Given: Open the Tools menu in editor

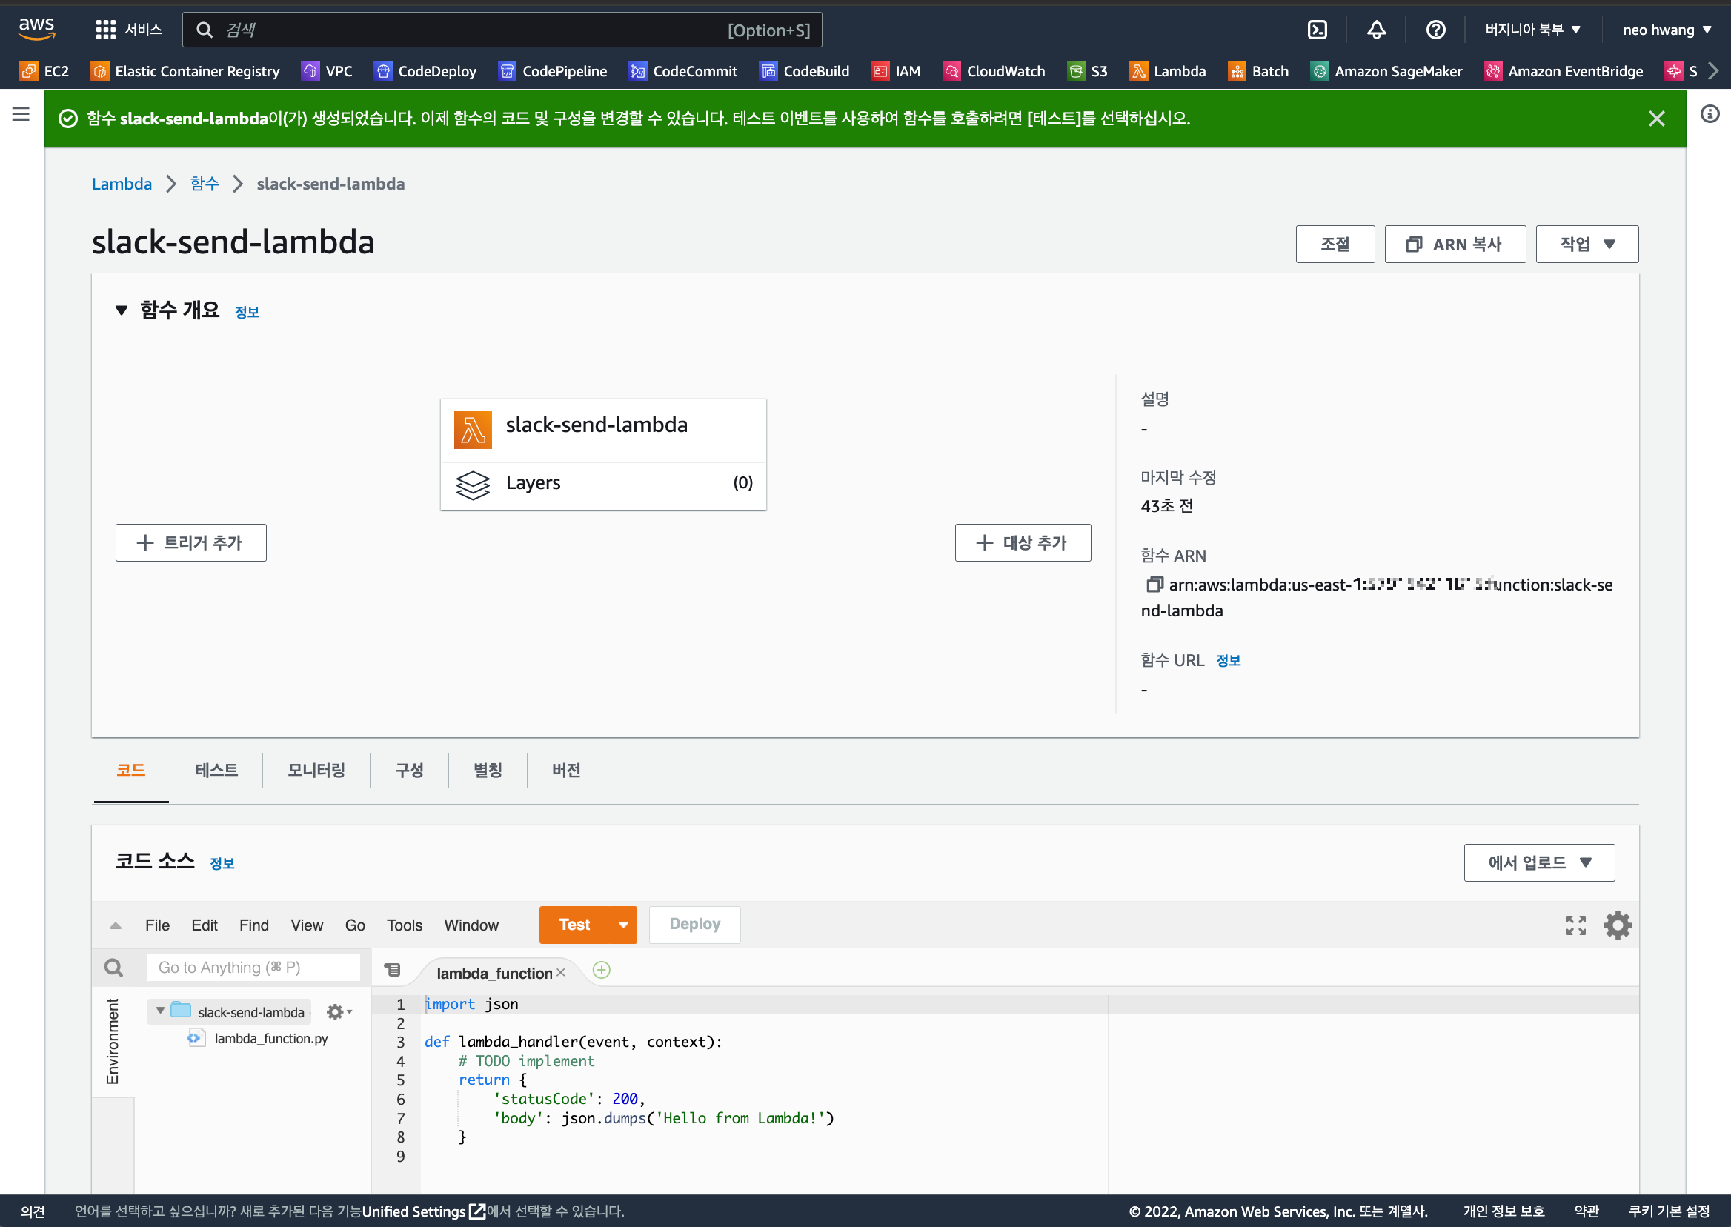Looking at the screenshot, I should pos(405,925).
